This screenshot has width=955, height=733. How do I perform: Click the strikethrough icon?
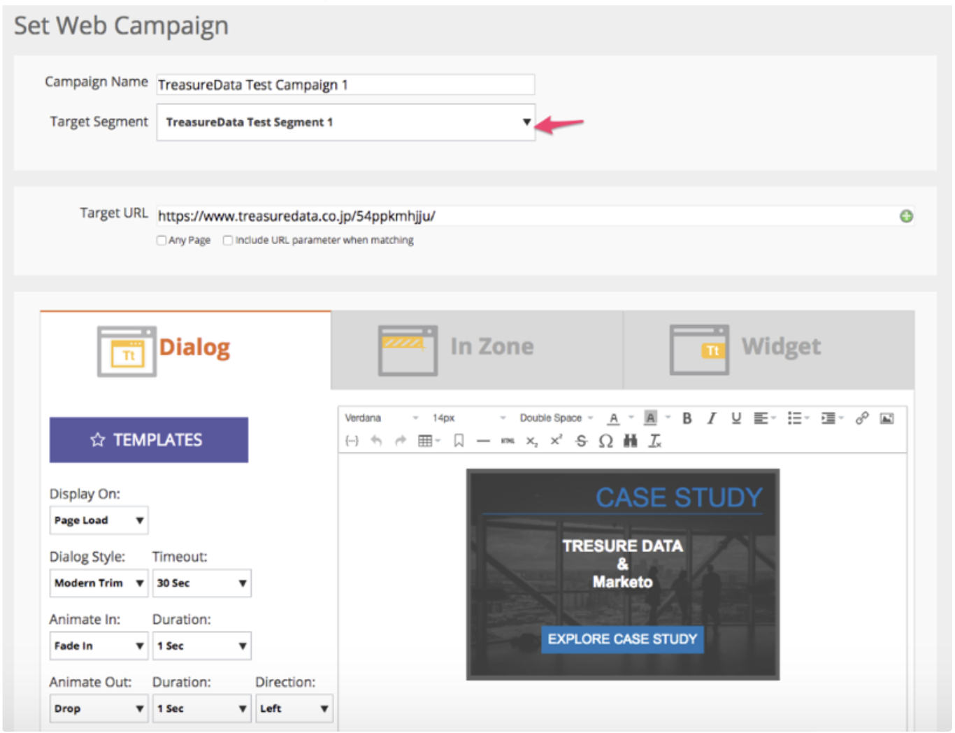click(x=581, y=441)
